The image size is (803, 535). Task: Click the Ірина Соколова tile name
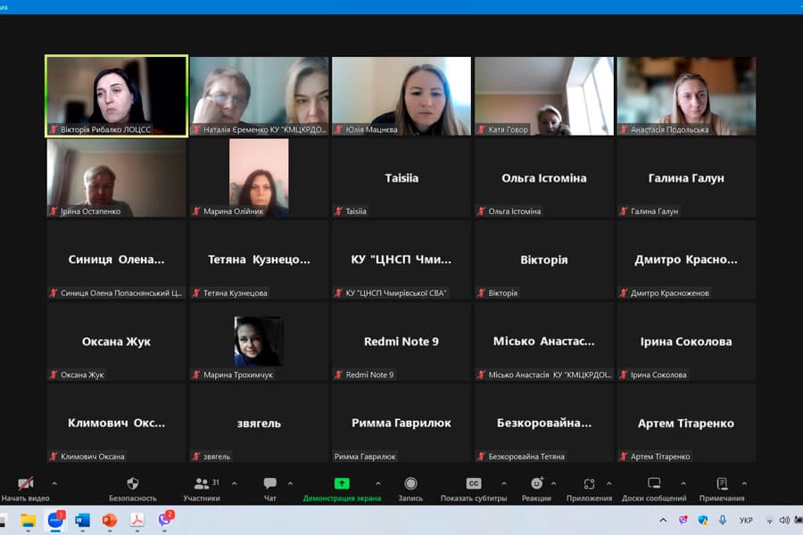point(686,342)
